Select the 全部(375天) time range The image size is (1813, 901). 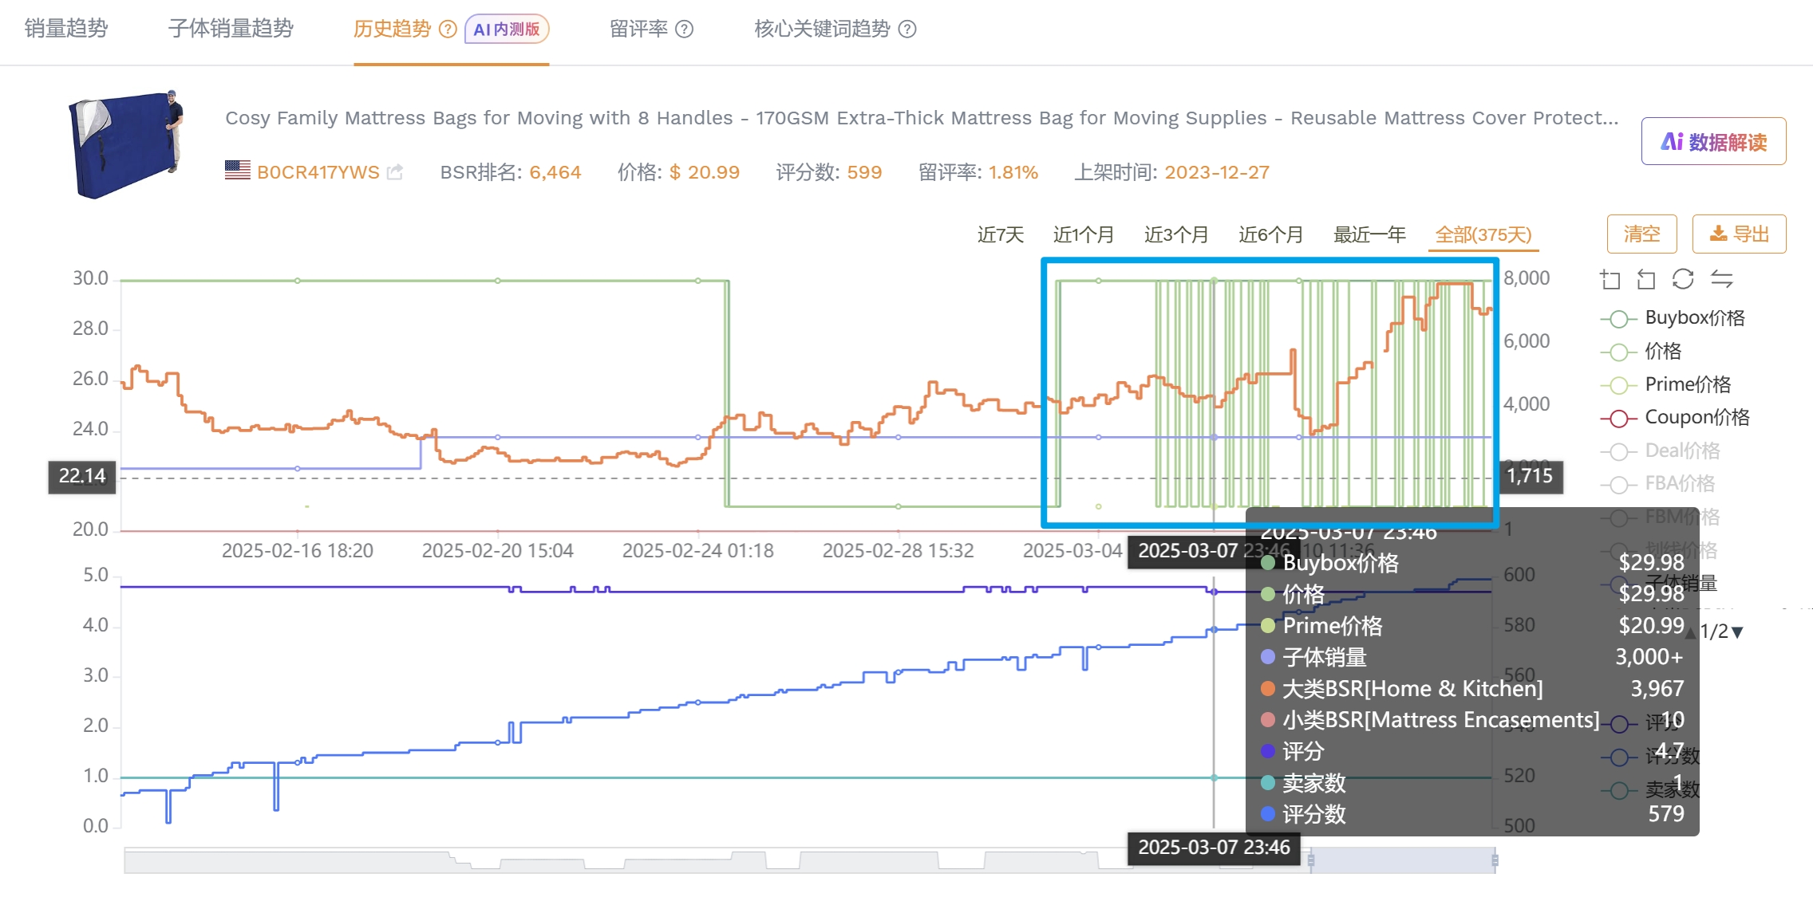tap(1483, 235)
